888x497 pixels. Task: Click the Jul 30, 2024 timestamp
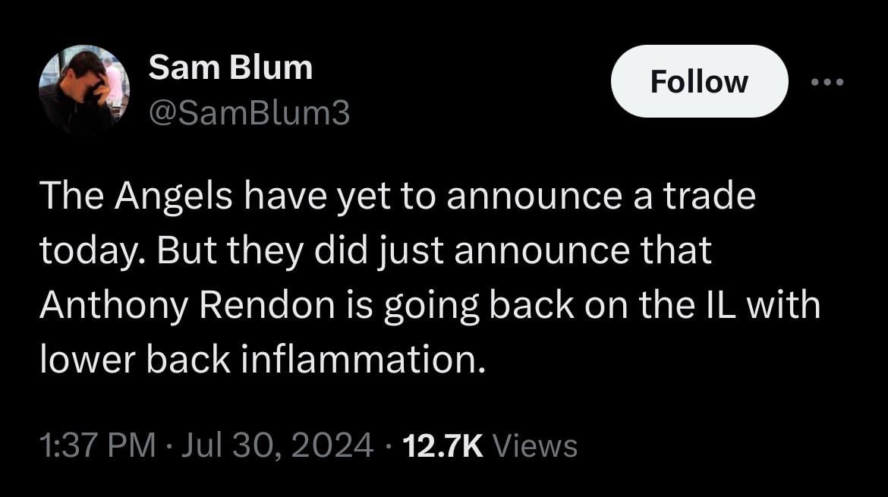coord(273,446)
